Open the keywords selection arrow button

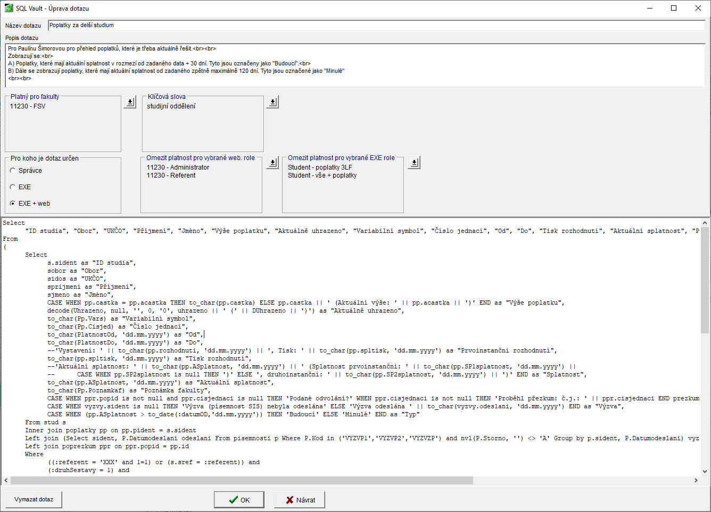pyautogui.click(x=272, y=102)
